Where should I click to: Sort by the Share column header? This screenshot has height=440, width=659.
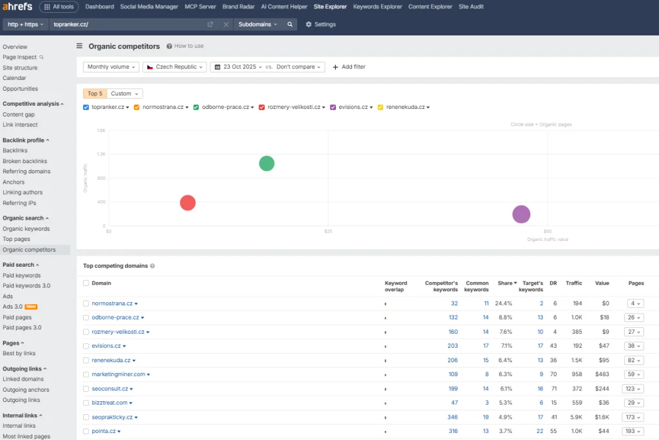coord(507,283)
